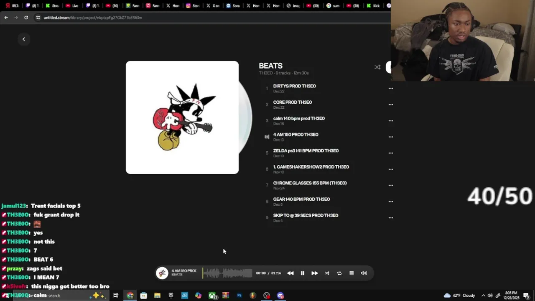Play track SKIP TO @ 39 SECS PROD TH3EO
Image resolution: width=535 pixels, height=301 pixels.
click(306, 215)
